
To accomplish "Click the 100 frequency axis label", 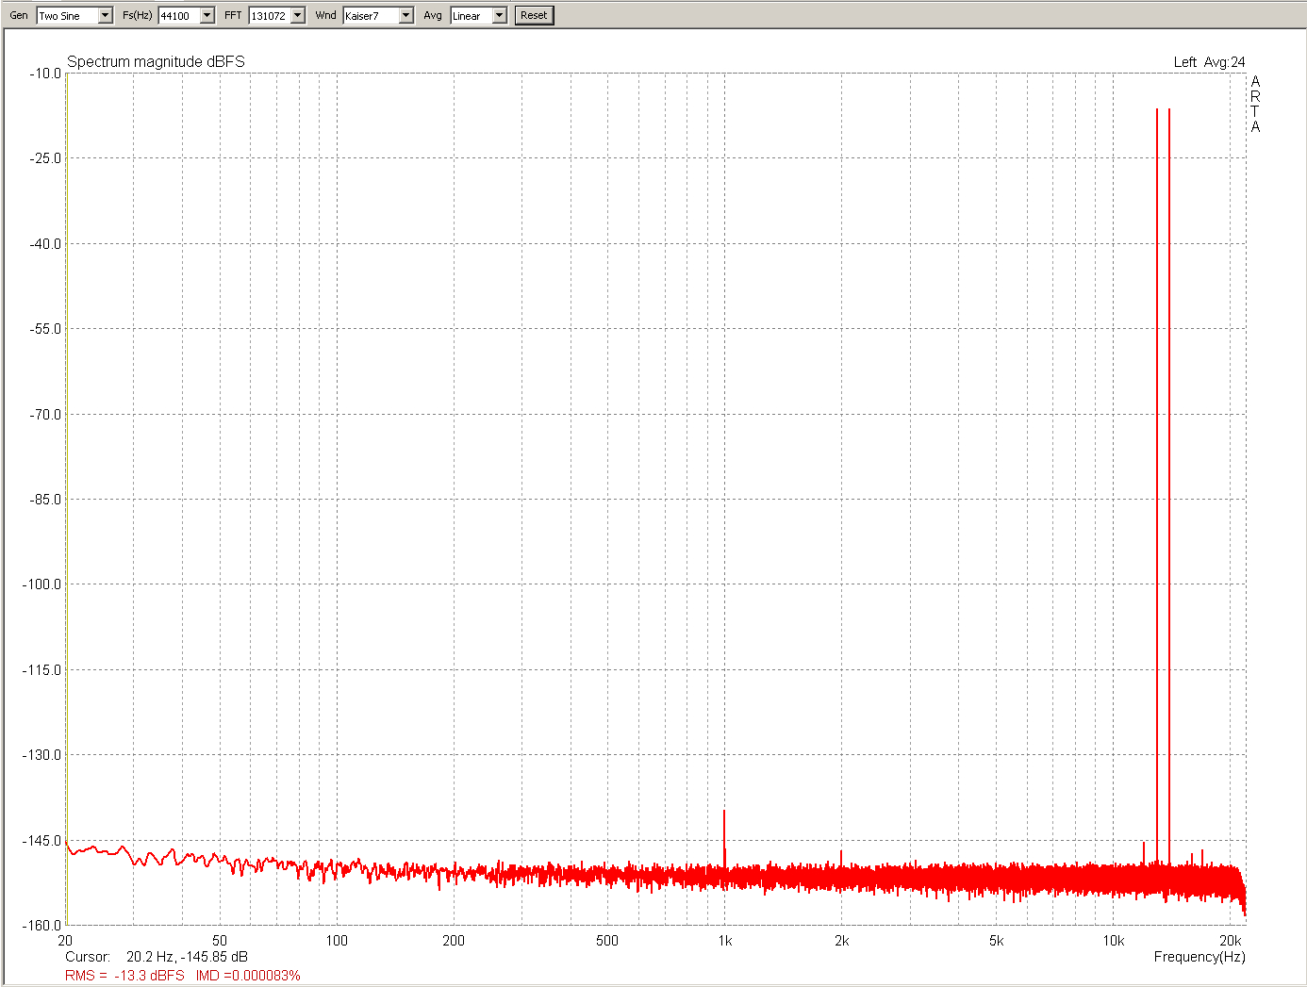I will (x=337, y=940).
